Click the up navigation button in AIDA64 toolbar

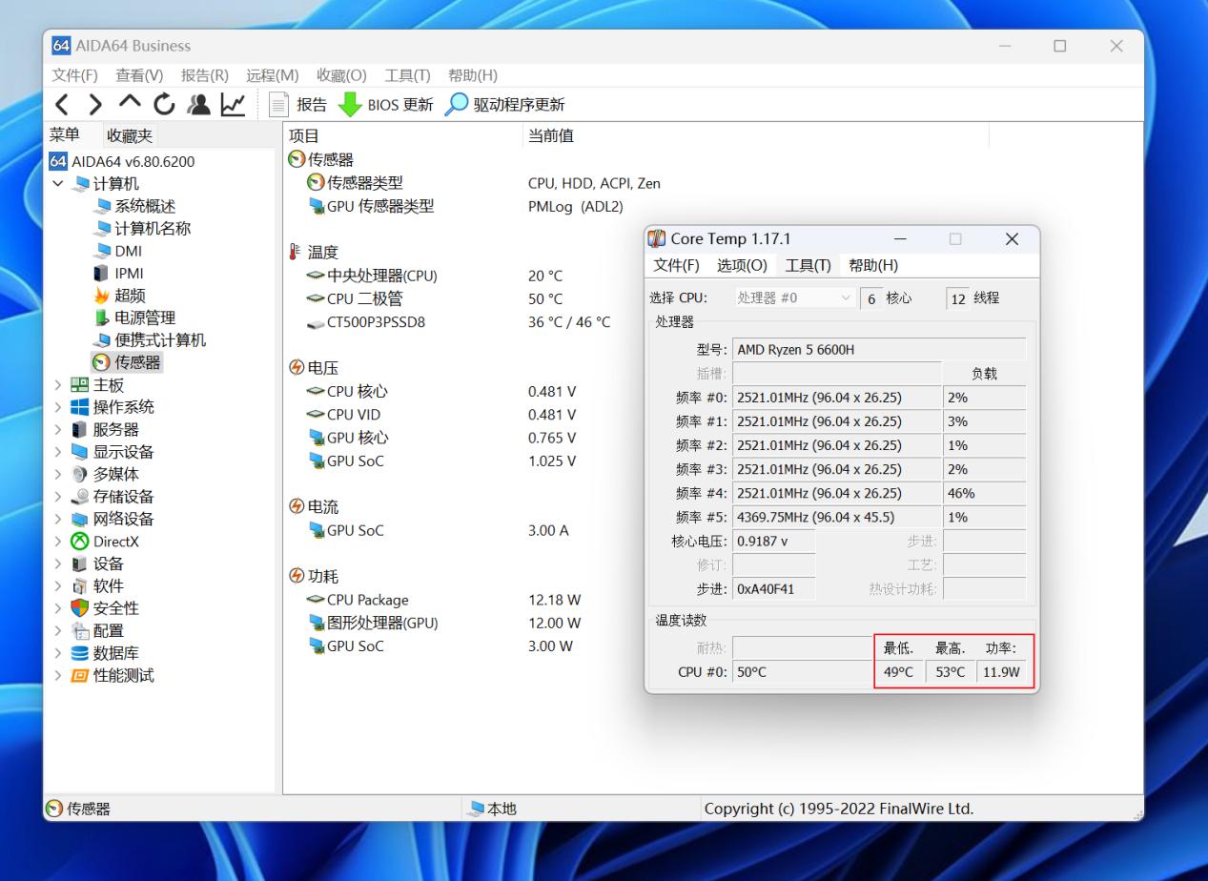tap(129, 104)
